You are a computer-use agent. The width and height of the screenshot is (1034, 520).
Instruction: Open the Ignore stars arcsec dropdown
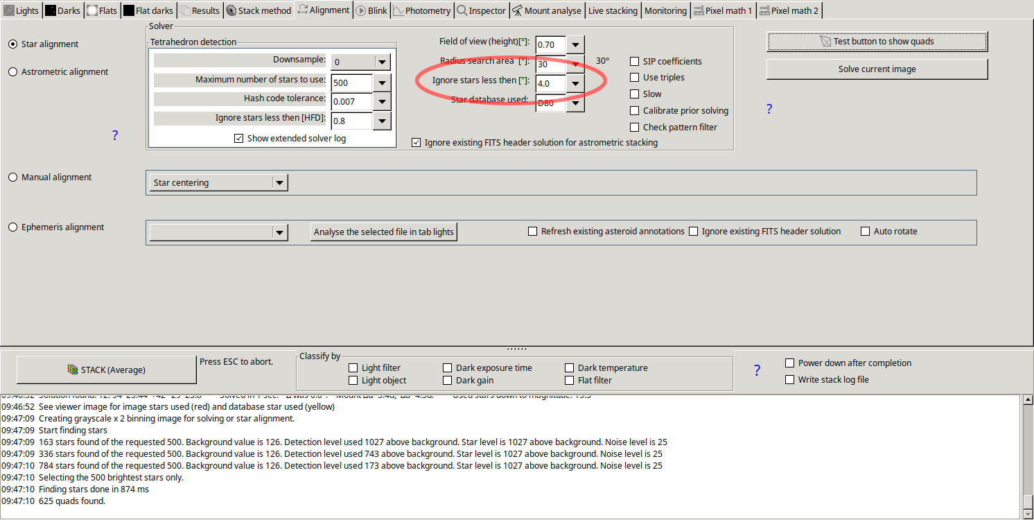tap(575, 83)
